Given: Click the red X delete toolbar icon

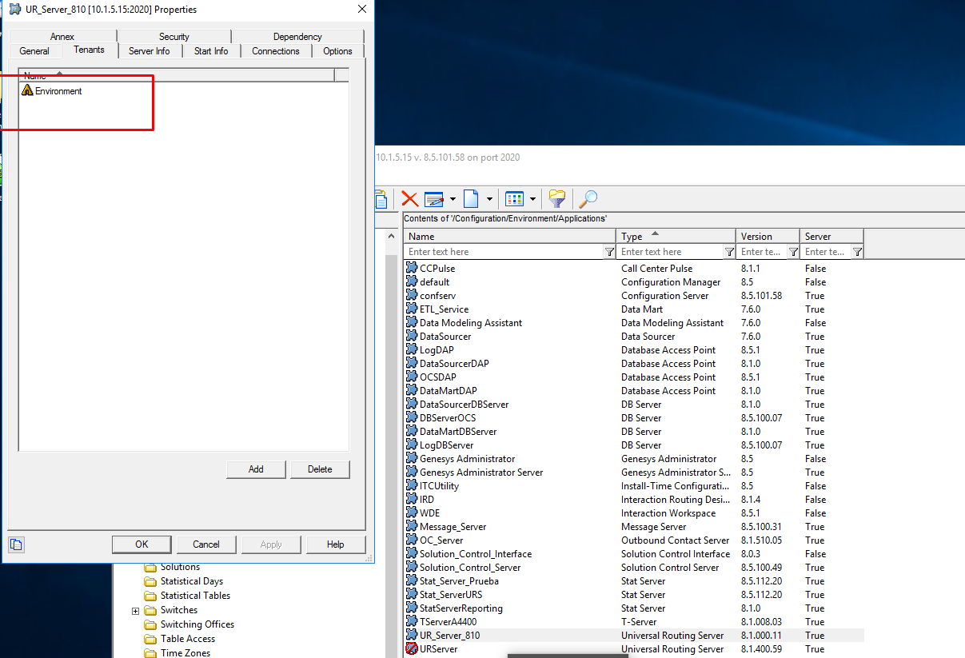Looking at the screenshot, I should click(x=409, y=199).
